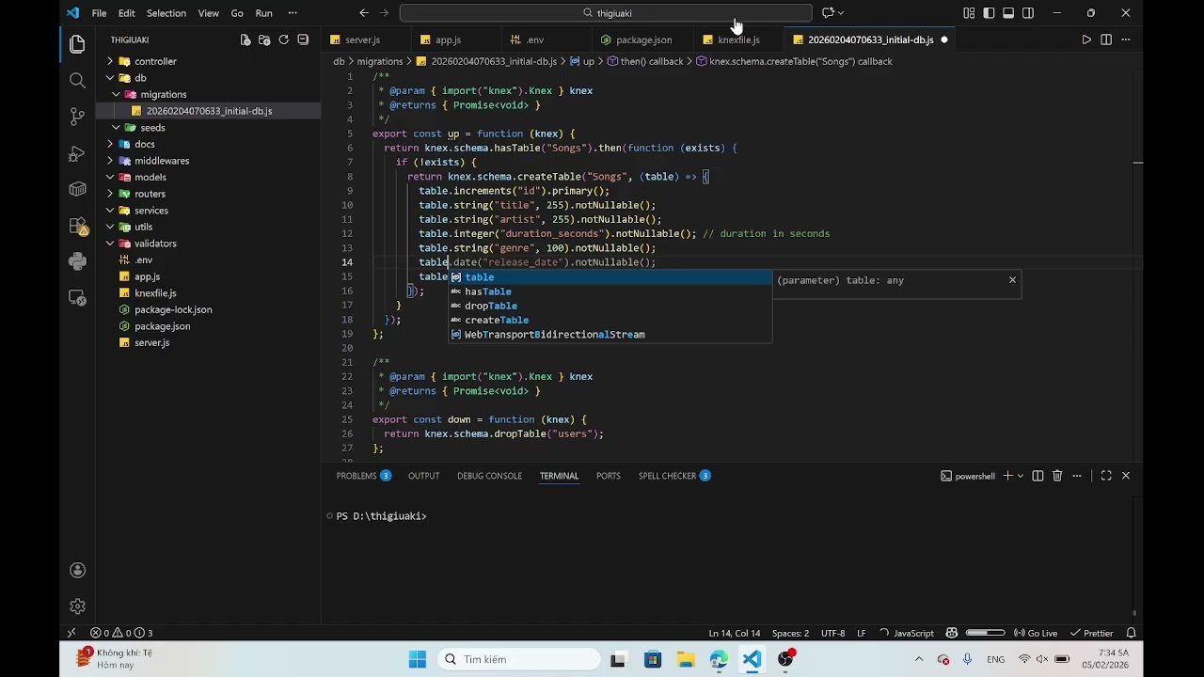
Task: Toggle the bottom Panel visibility
Action: pos(1008,13)
